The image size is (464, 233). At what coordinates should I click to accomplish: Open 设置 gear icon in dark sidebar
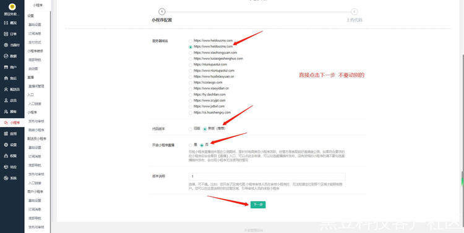[x=6, y=145]
